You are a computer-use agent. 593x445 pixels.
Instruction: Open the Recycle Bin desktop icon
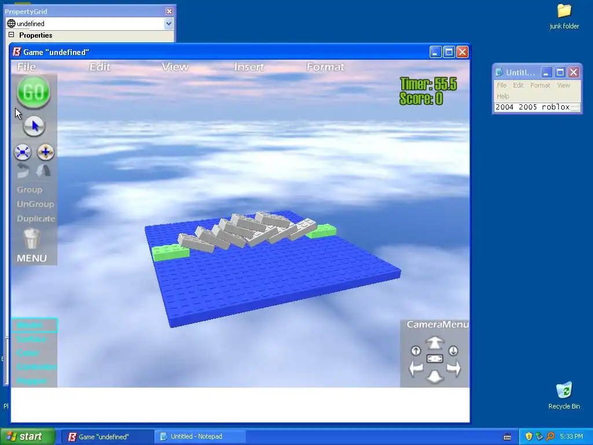[564, 396]
